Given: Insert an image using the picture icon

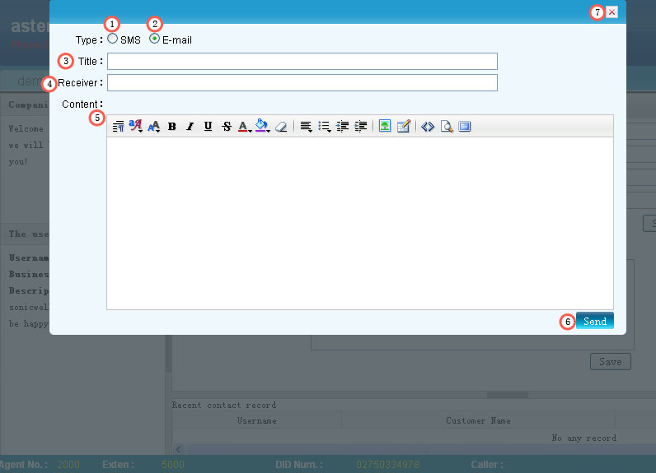Looking at the screenshot, I should coord(385,126).
